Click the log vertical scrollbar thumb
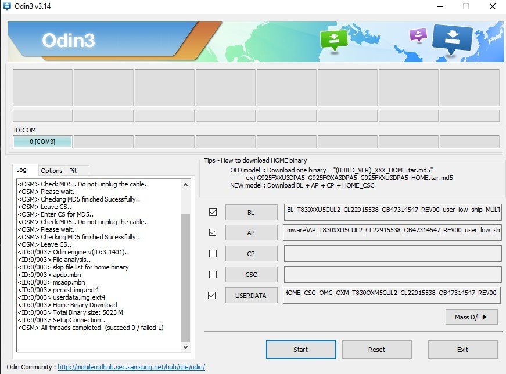The width and height of the screenshot is (506, 374). [185, 278]
